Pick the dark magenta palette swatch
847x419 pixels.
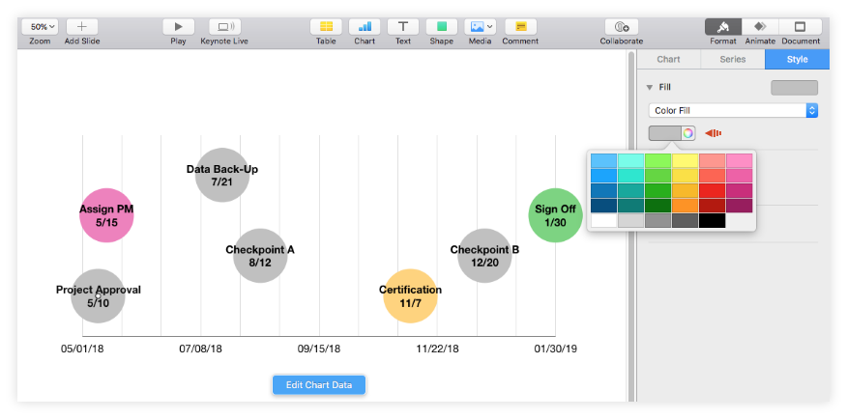pyautogui.click(x=739, y=206)
